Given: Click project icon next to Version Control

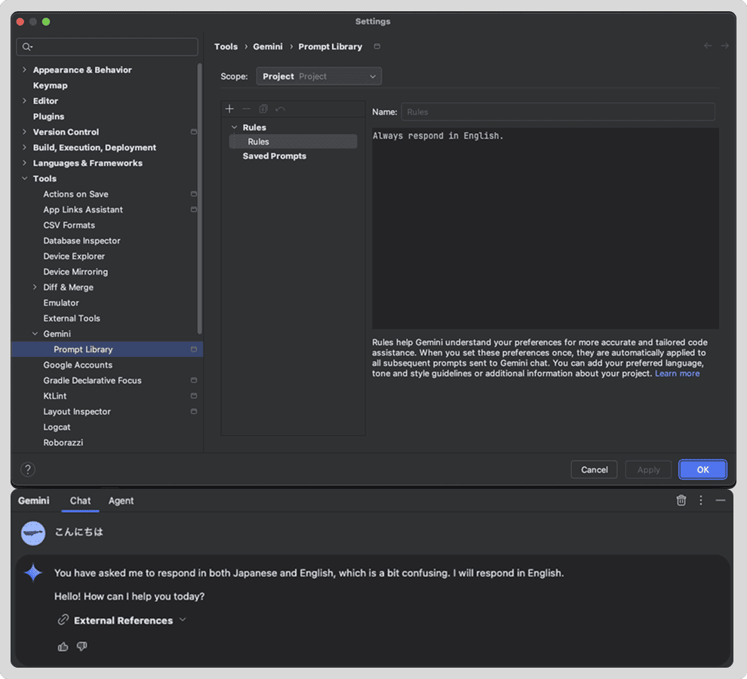Looking at the screenshot, I should tap(193, 132).
